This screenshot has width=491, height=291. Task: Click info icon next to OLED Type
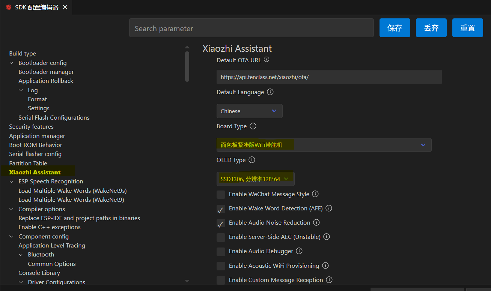252,160
